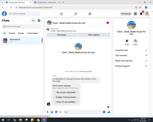Image resolution: width=153 pixels, height=122 pixels.
Task: Click the chat list scrollbar thumb
Action: pos(42,40)
